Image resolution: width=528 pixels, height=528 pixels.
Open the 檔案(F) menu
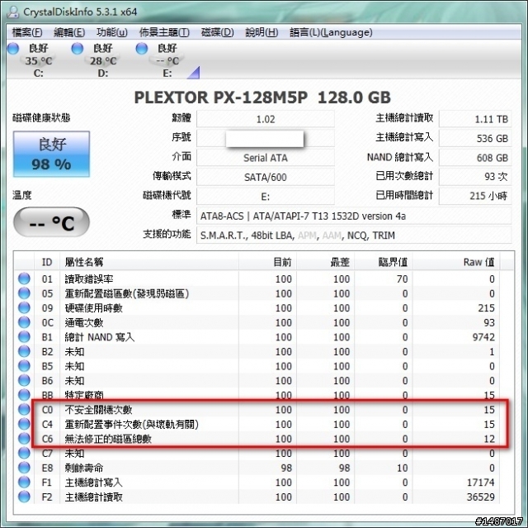27,32
